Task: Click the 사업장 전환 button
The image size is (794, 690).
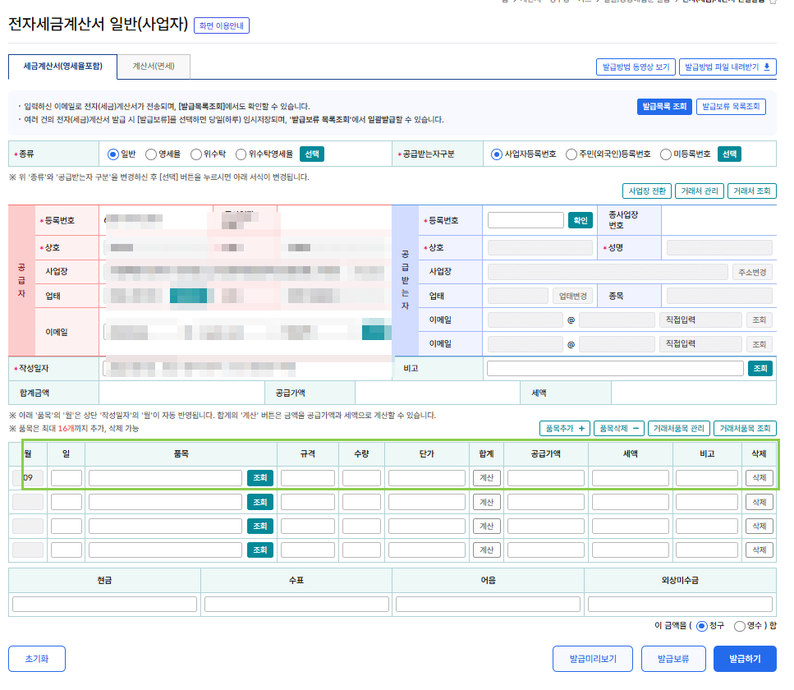Action: pyautogui.click(x=647, y=191)
